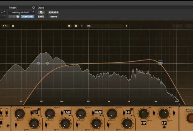This screenshot has width=193, height=131.
Task: Toggle the LMF shape switch
Action: click(x=62, y=112)
